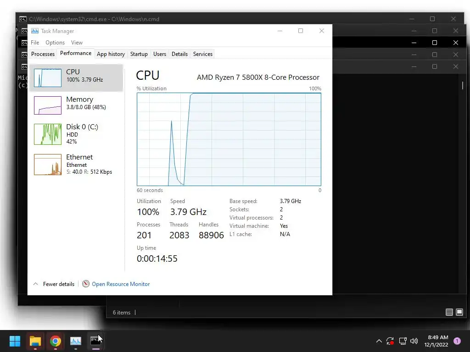Viewport: 470px width, 352px height.
Task: Switch File Explorer to details view
Action: click(x=449, y=312)
